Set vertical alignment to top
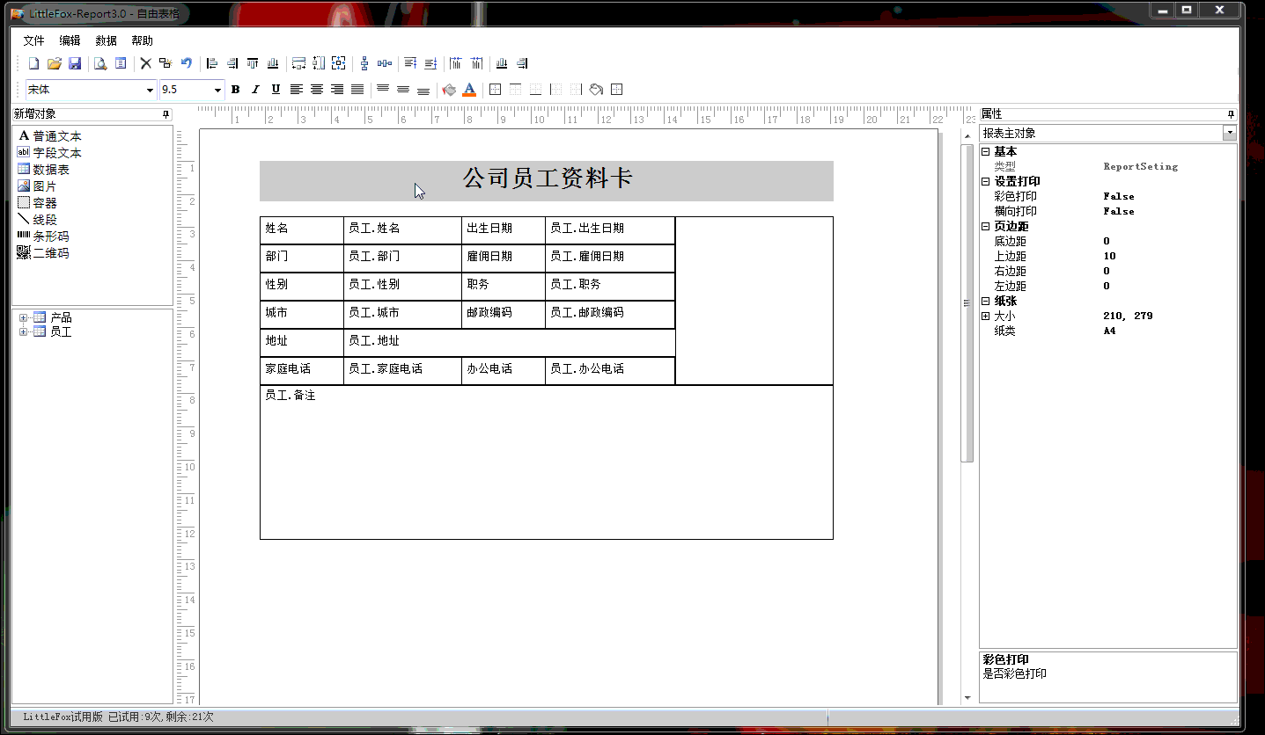Viewport: 1265px width, 735px height. pyautogui.click(x=383, y=89)
